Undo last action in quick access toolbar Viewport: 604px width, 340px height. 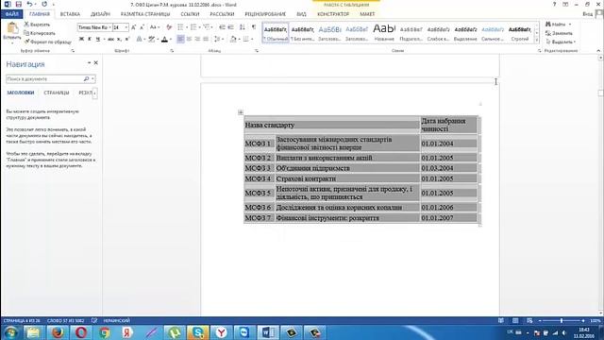click(x=29, y=4)
